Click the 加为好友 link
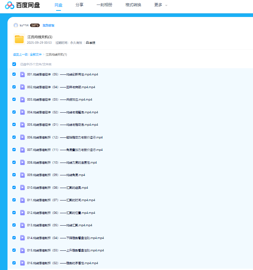The image size is (253, 270). (x=49, y=25)
